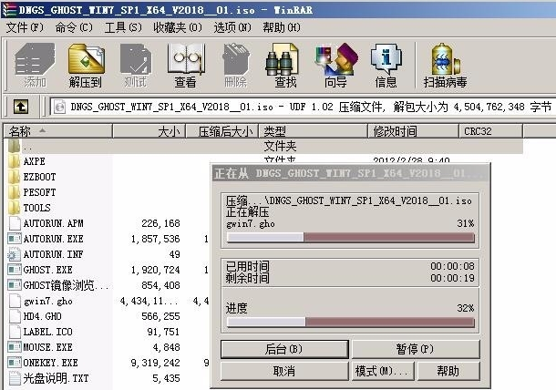
Task: Open the 帮助(H) menu
Action: (x=282, y=27)
